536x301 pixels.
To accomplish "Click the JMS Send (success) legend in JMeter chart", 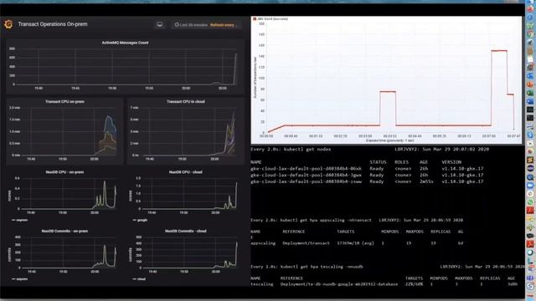I will click(271, 18).
